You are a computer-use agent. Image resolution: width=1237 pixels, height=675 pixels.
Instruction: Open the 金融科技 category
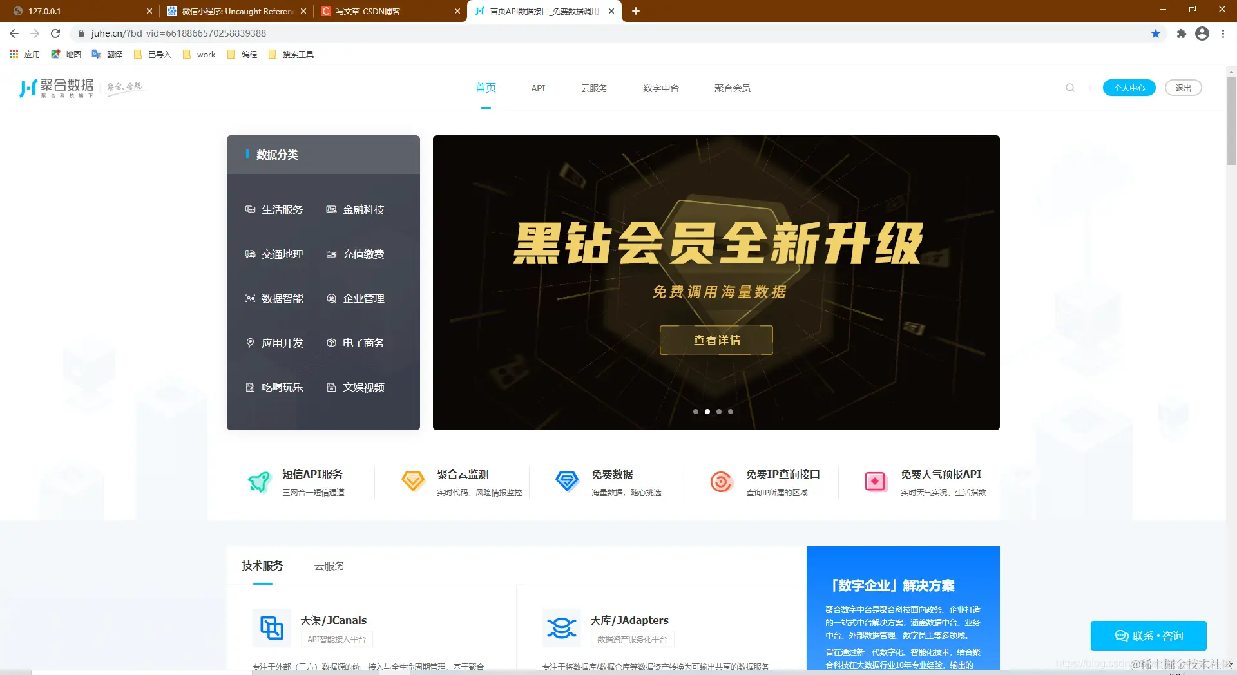pyautogui.click(x=356, y=209)
